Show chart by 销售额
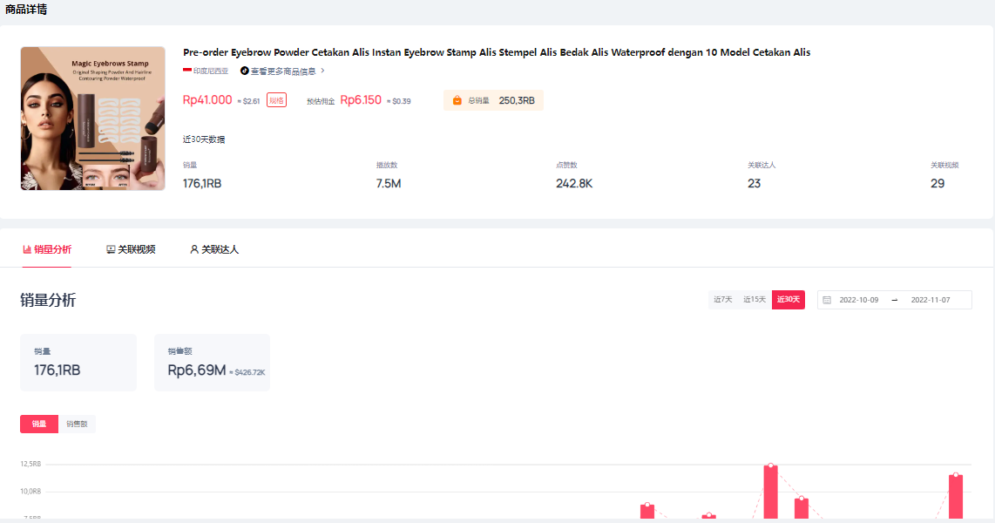Screen dimensions: 995x523 [x=77, y=425]
